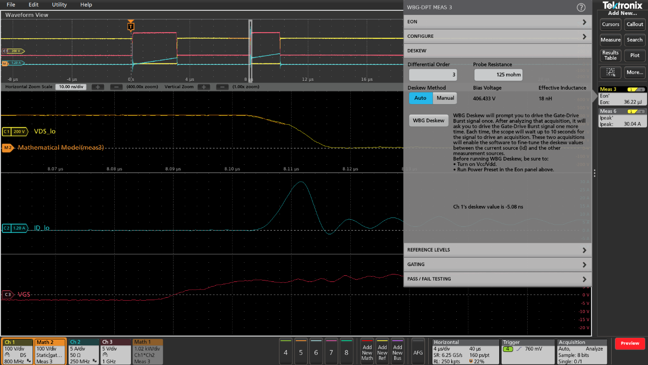This screenshot has width=648, height=365.
Task: Click the trigger T marker on waveform
Action: pyautogui.click(x=131, y=27)
